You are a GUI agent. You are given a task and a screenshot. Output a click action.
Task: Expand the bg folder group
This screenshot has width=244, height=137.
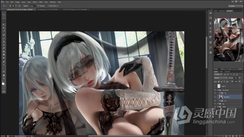coord(218,104)
